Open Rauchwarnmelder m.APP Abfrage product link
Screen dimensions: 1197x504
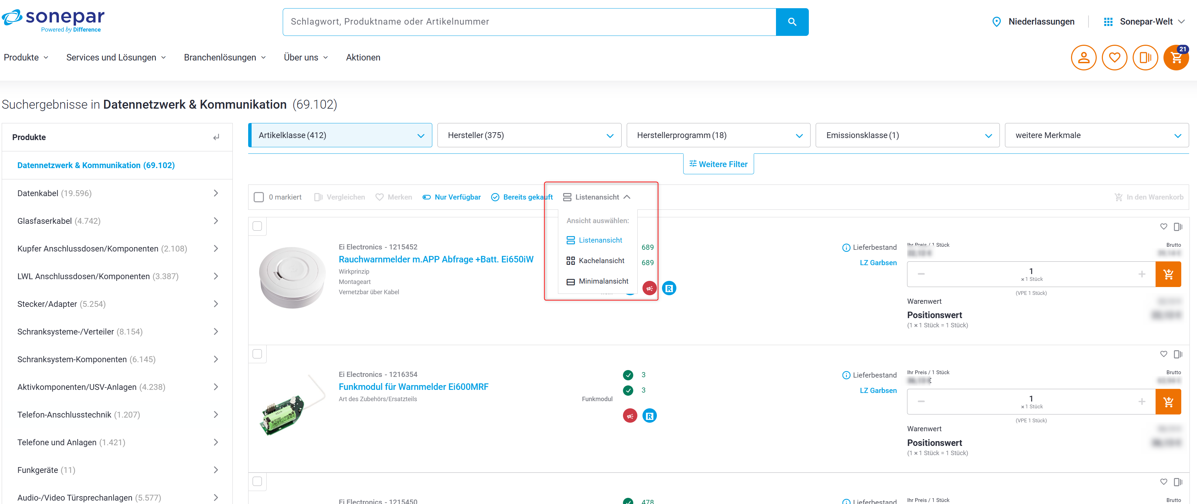point(436,260)
